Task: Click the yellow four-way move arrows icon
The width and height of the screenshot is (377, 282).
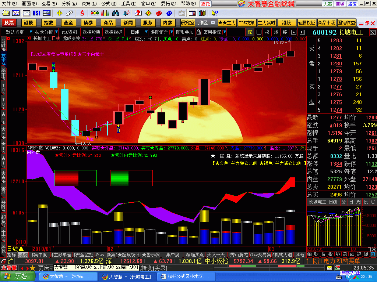Action: point(59,13)
